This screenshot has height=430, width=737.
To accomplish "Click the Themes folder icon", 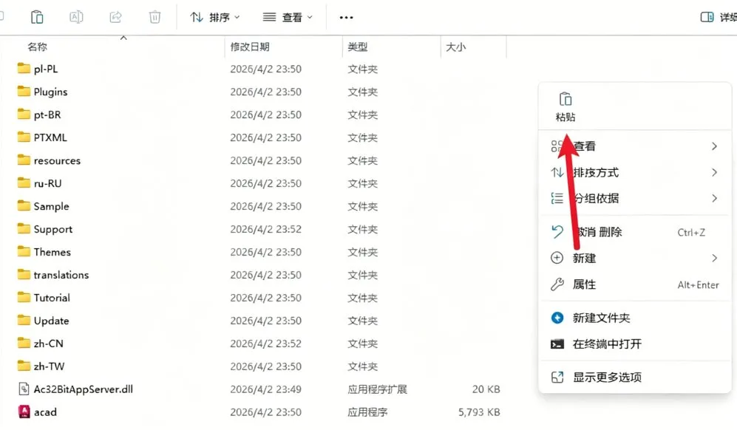I will 24,251.
